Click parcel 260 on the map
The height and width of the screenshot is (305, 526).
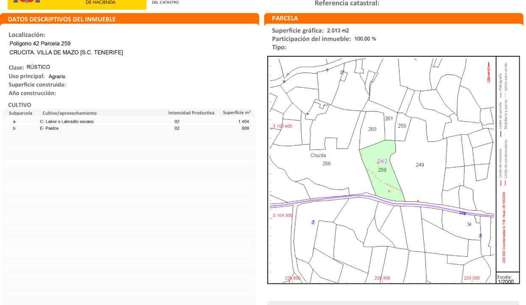(372, 129)
